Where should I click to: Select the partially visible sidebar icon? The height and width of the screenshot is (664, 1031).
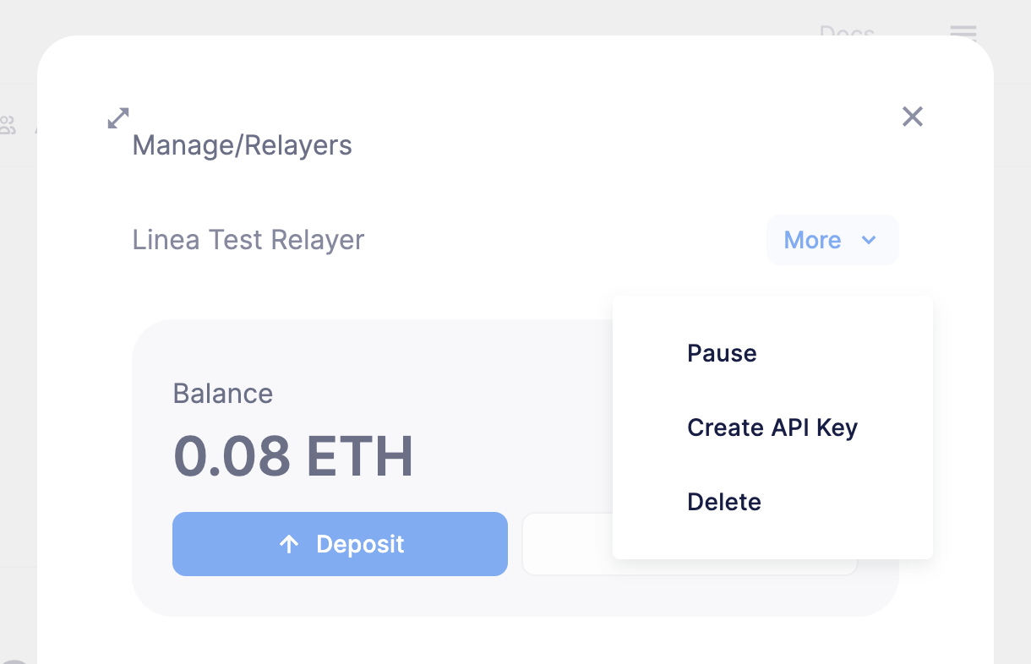8,125
